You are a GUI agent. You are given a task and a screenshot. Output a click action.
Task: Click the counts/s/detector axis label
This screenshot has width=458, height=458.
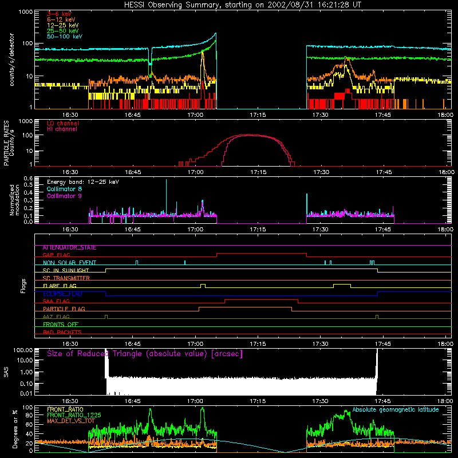[x=11, y=60]
